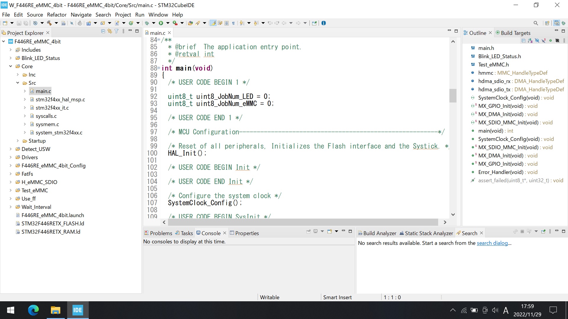Maximize the Outline view panel

563,31
